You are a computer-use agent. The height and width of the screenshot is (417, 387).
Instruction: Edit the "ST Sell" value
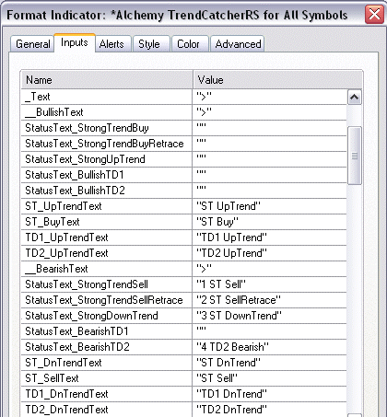270,378
